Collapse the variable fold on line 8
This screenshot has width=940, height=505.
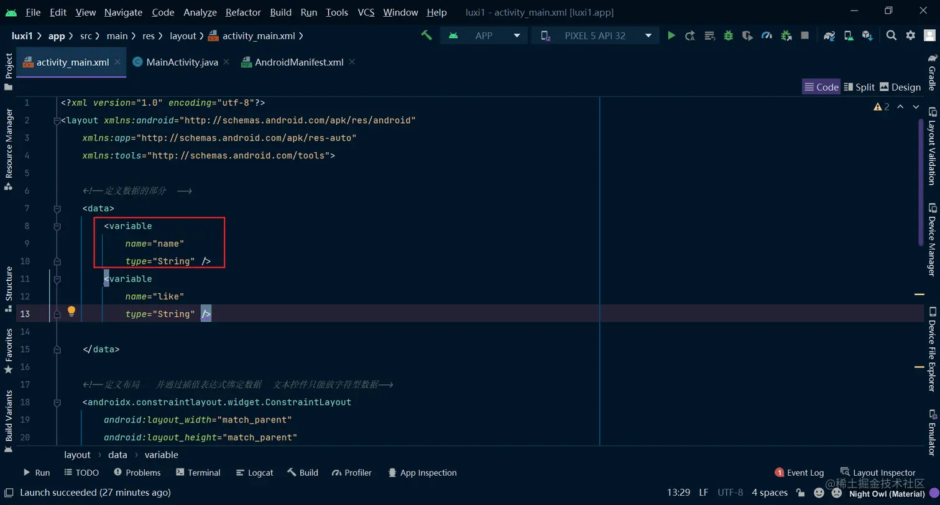click(57, 226)
